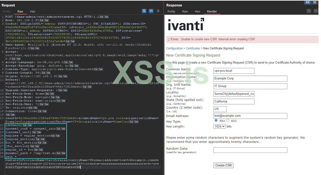
Task: Click the 'Key Type:' label in form
Action: point(173,122)
